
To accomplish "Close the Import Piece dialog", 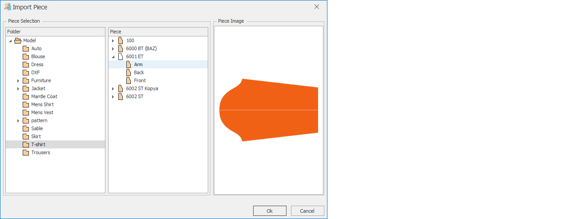I will (317, 7).
